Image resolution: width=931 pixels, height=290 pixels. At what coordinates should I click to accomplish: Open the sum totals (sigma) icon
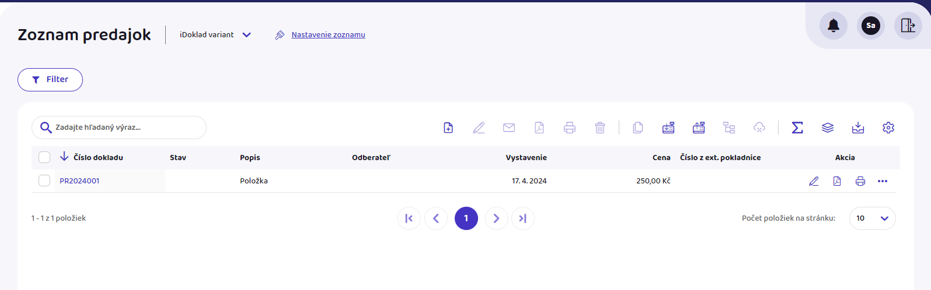[x=797, y=128]
